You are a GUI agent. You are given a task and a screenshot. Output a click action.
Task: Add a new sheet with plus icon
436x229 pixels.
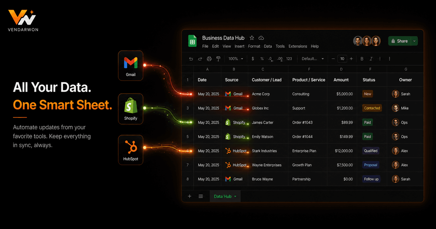coord(190,196)
